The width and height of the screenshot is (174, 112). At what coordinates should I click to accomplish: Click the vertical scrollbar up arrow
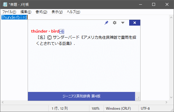pos(171,17)
